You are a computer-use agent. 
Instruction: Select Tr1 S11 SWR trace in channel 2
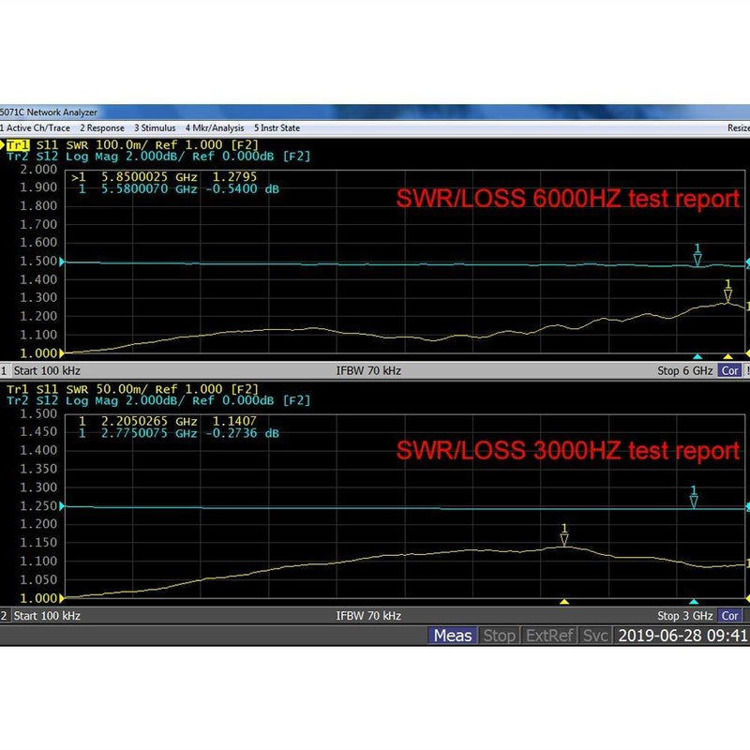click(x=132, y=389)
